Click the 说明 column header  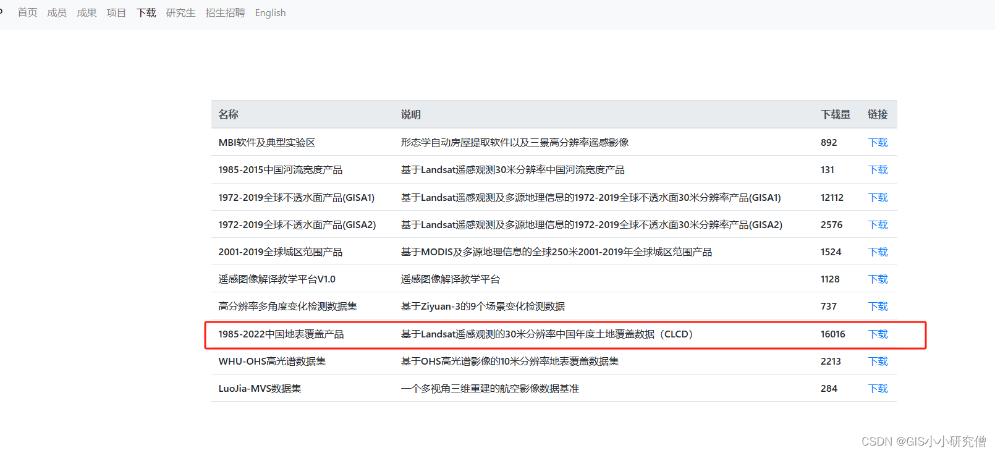[410, 114]
